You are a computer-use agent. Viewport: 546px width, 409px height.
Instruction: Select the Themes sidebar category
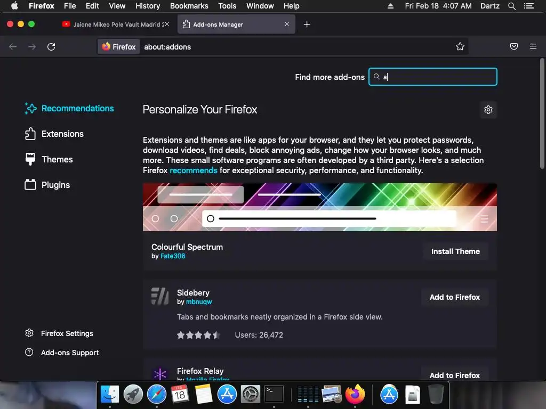click(49, 159)
